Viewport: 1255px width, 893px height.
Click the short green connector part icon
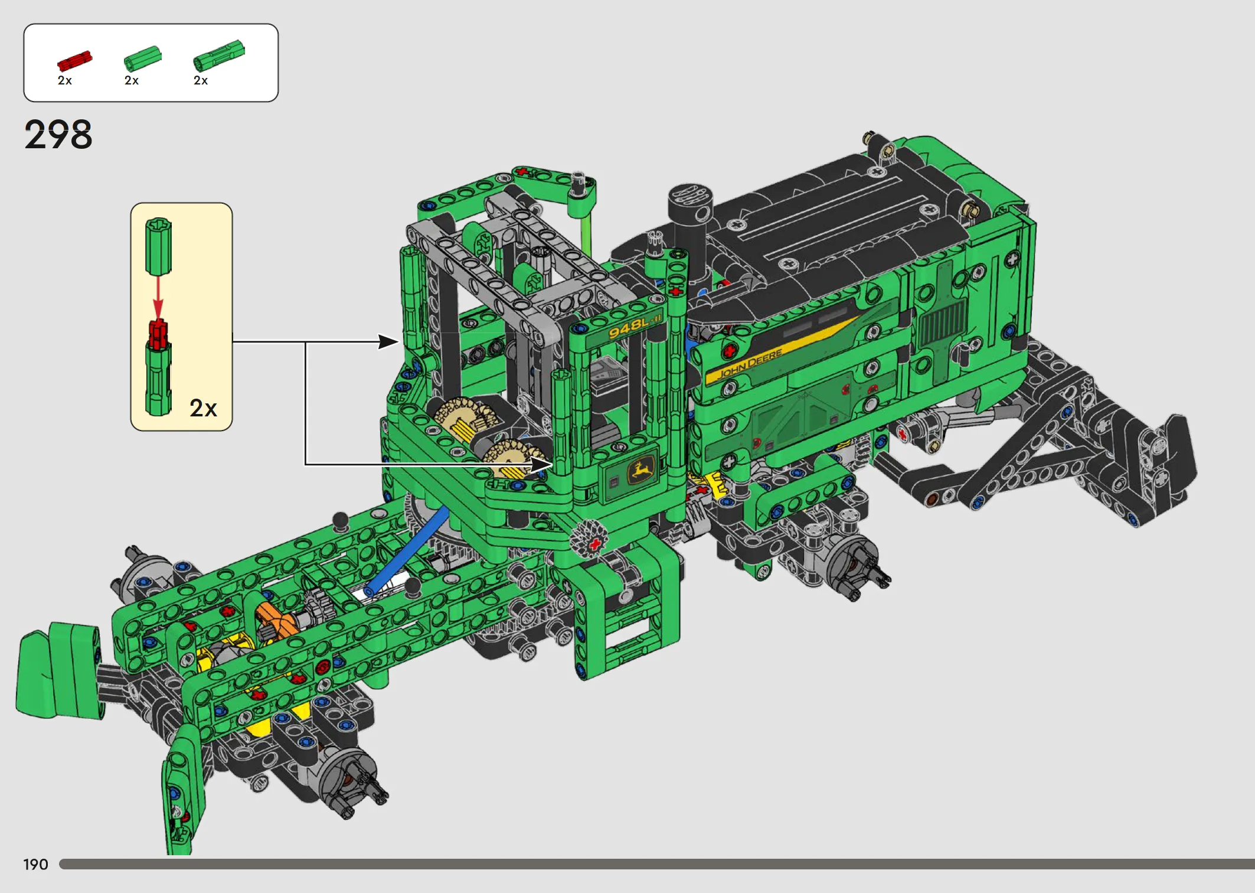(142, 58)
